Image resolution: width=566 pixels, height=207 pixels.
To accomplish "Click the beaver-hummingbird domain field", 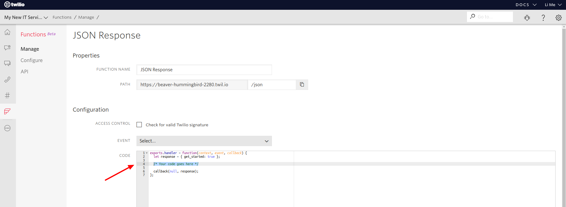I will 192,85.
